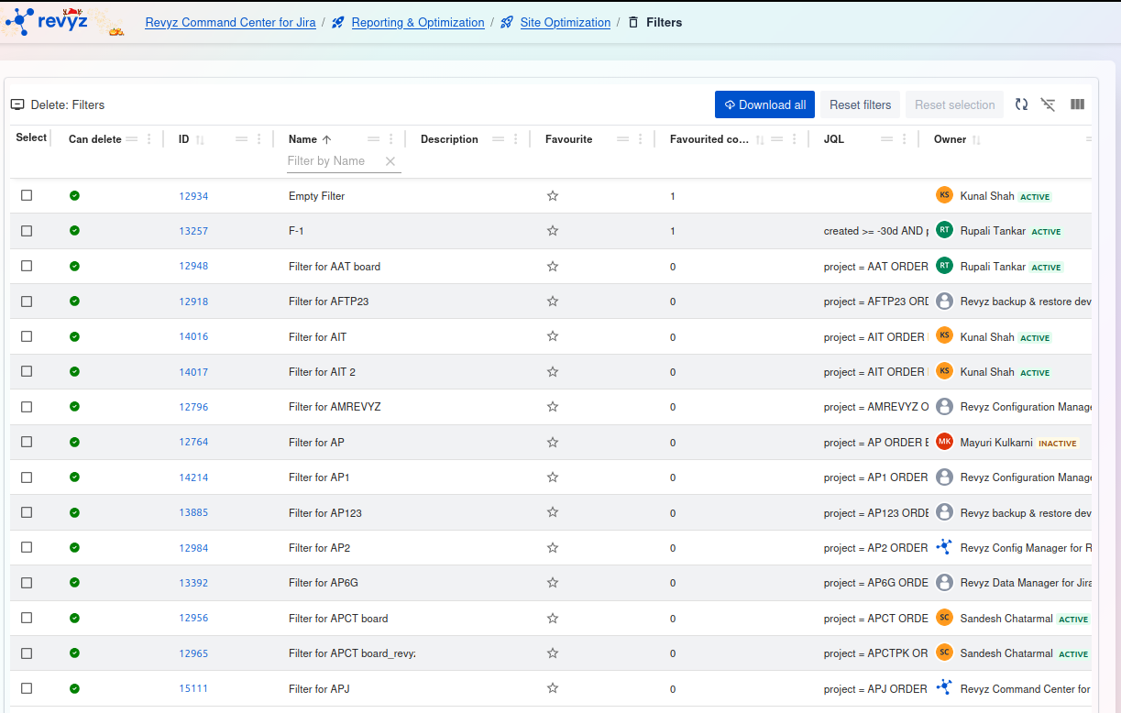Click the clear X in Name filter
The height and width of the screenshot is (713, 1121).
[x=390, y=161]
